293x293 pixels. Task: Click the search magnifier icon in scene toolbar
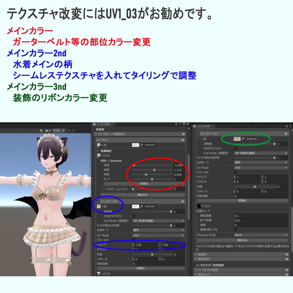[x=69, y=130]
